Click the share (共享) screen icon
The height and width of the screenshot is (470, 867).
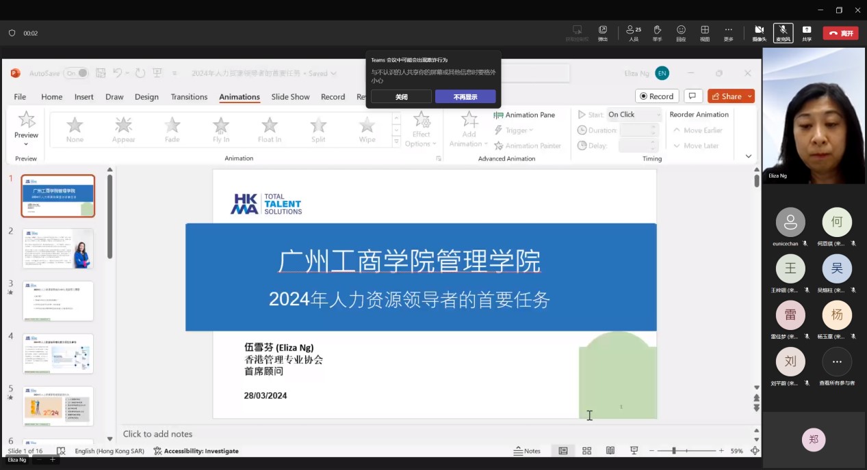[x=807, y=32]
